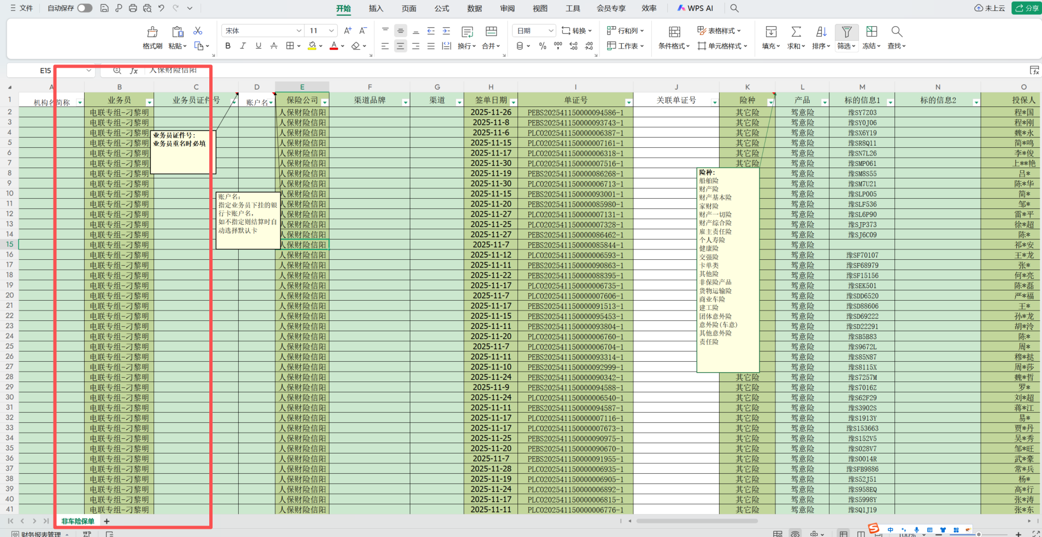The width and height of the screenshot is (1042, 537).
Task: Click the cut scissors icon
Action: (198, 31)
